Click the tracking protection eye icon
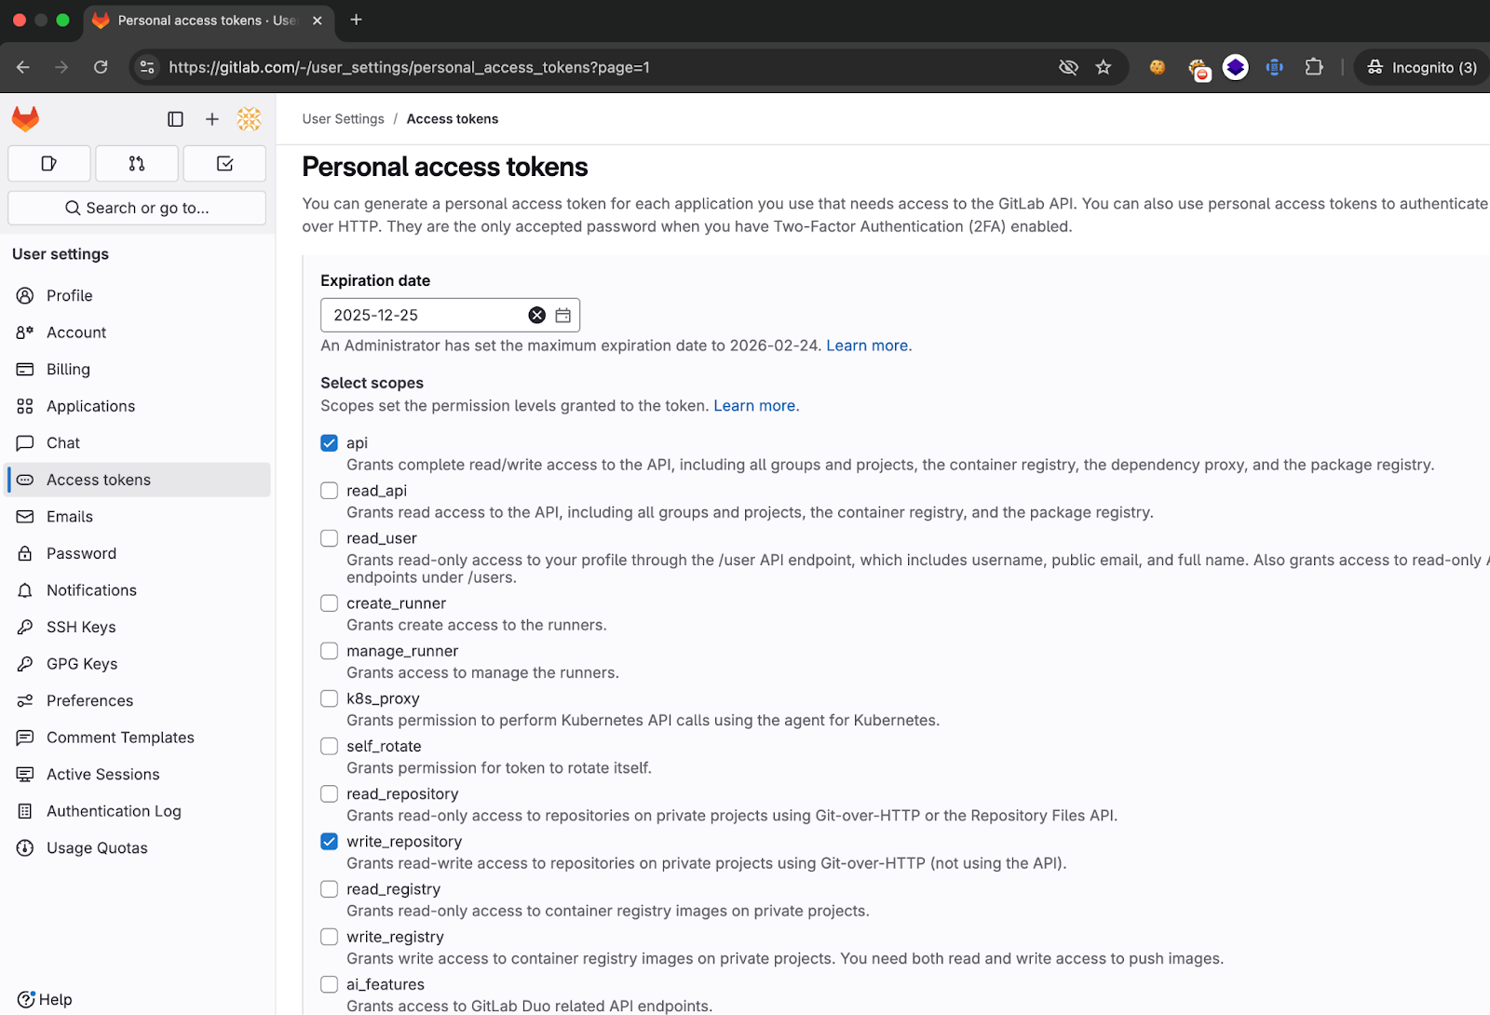This screenshot has width=1490, height=1015. (1068, 67)
